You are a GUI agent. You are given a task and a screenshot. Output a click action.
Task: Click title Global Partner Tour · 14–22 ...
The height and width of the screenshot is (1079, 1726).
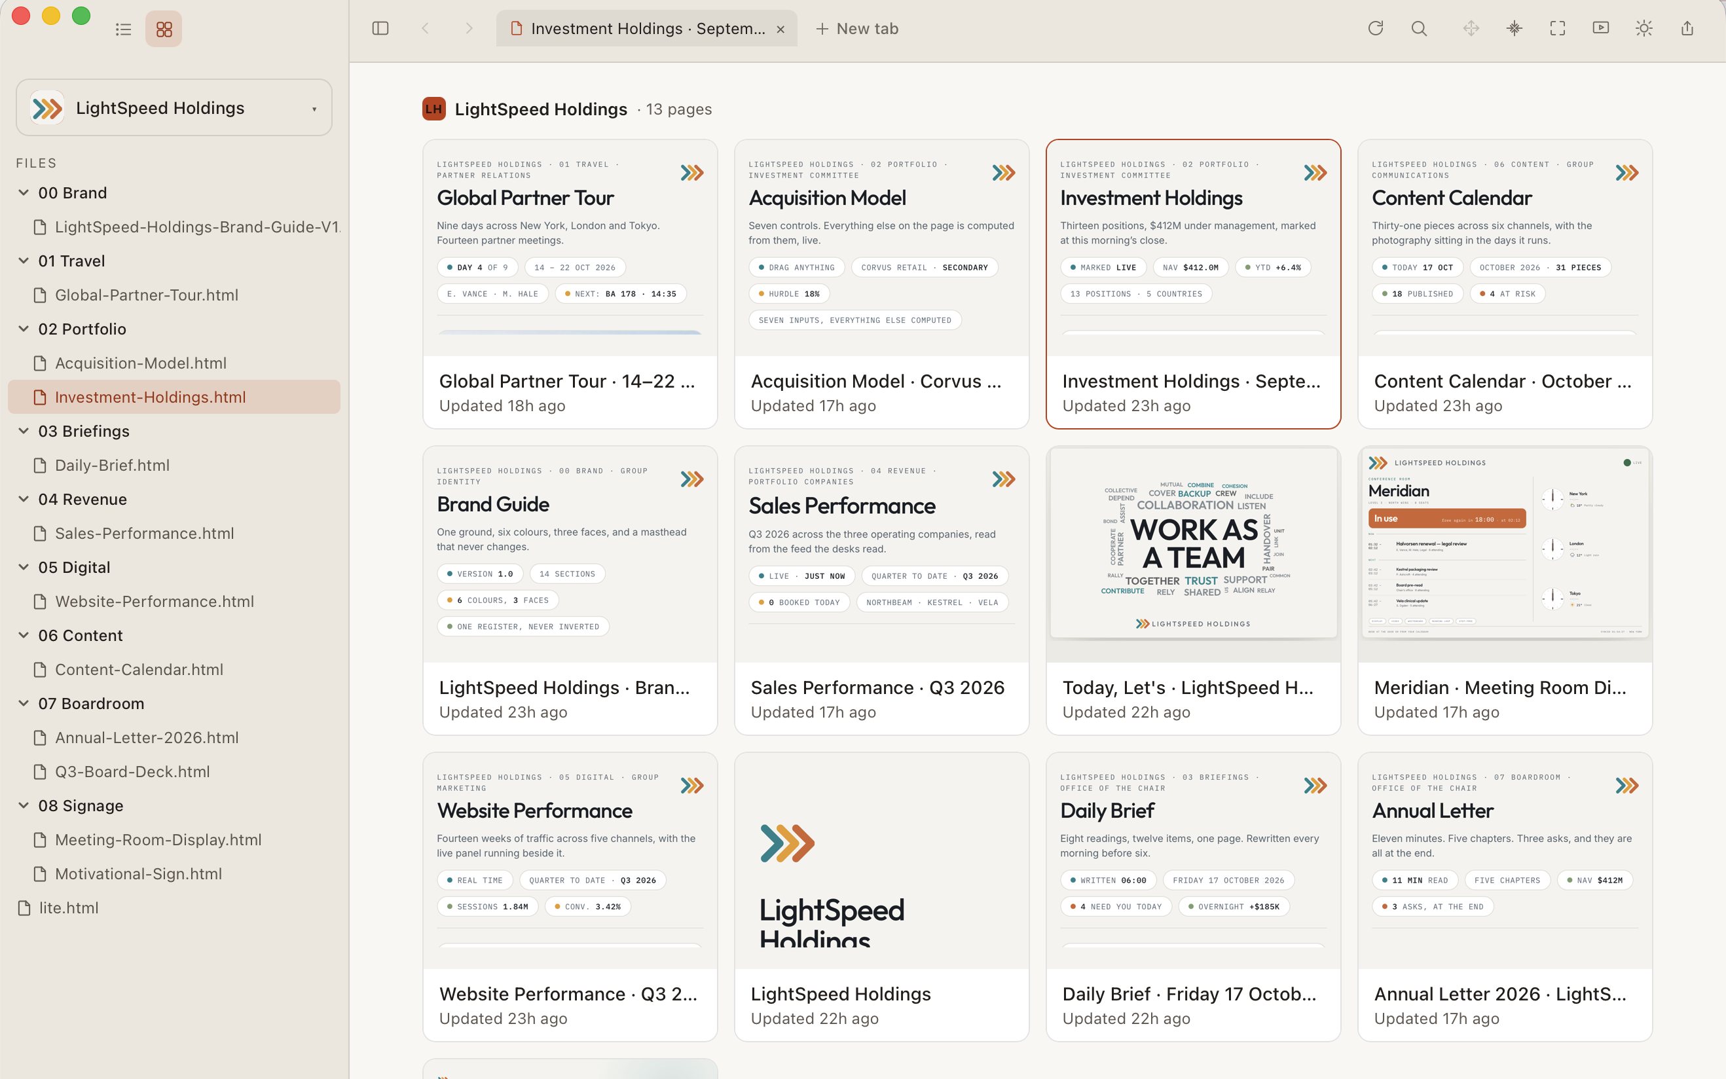click(x=566, y=381)
